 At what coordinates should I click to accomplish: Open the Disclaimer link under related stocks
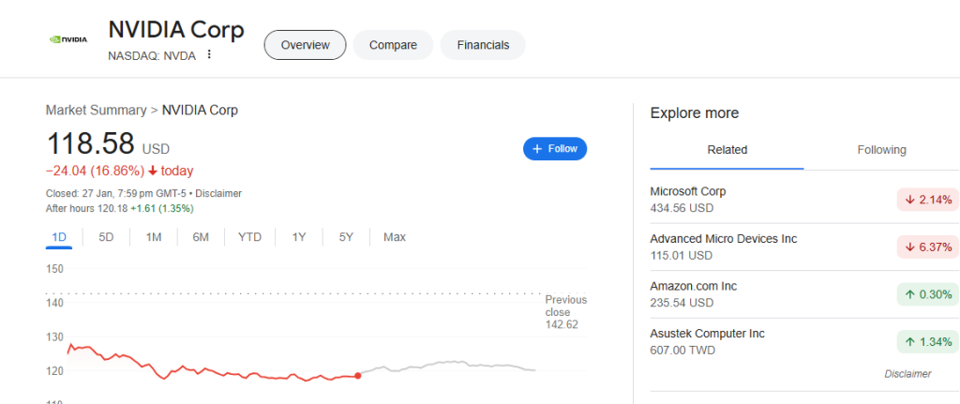pos(907,374)
